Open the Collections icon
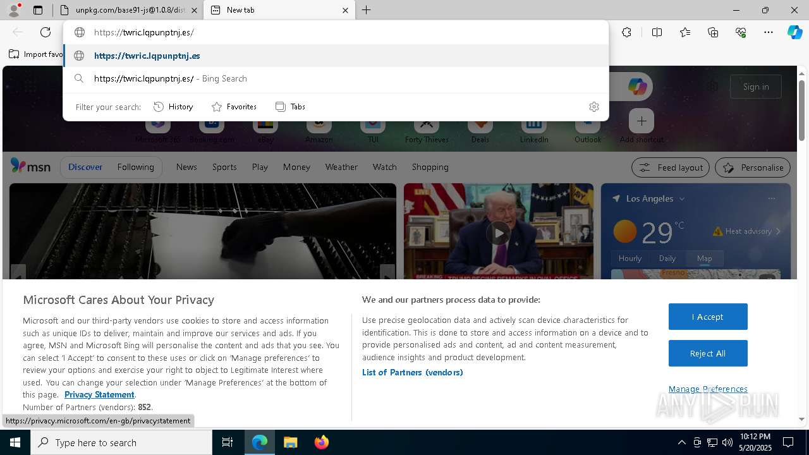This screenshot has width=809, height=455. pyautogui.click(x=713, y=32)
